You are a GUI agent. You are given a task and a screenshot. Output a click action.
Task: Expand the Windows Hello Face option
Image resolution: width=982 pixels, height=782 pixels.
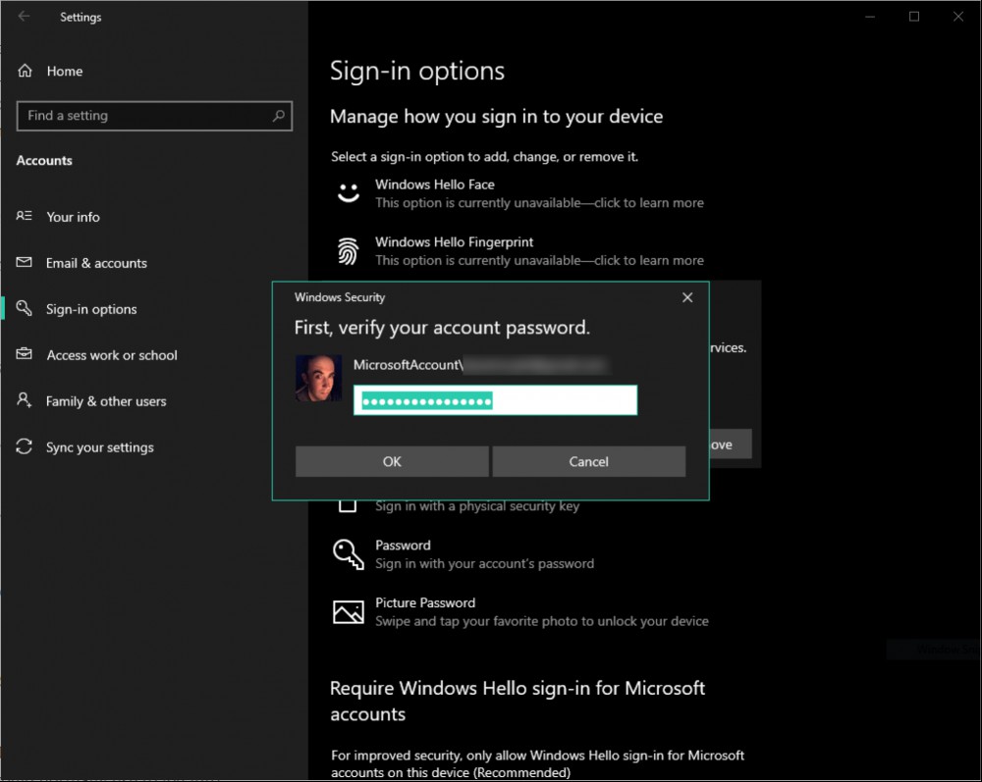(x=519, y=193)
